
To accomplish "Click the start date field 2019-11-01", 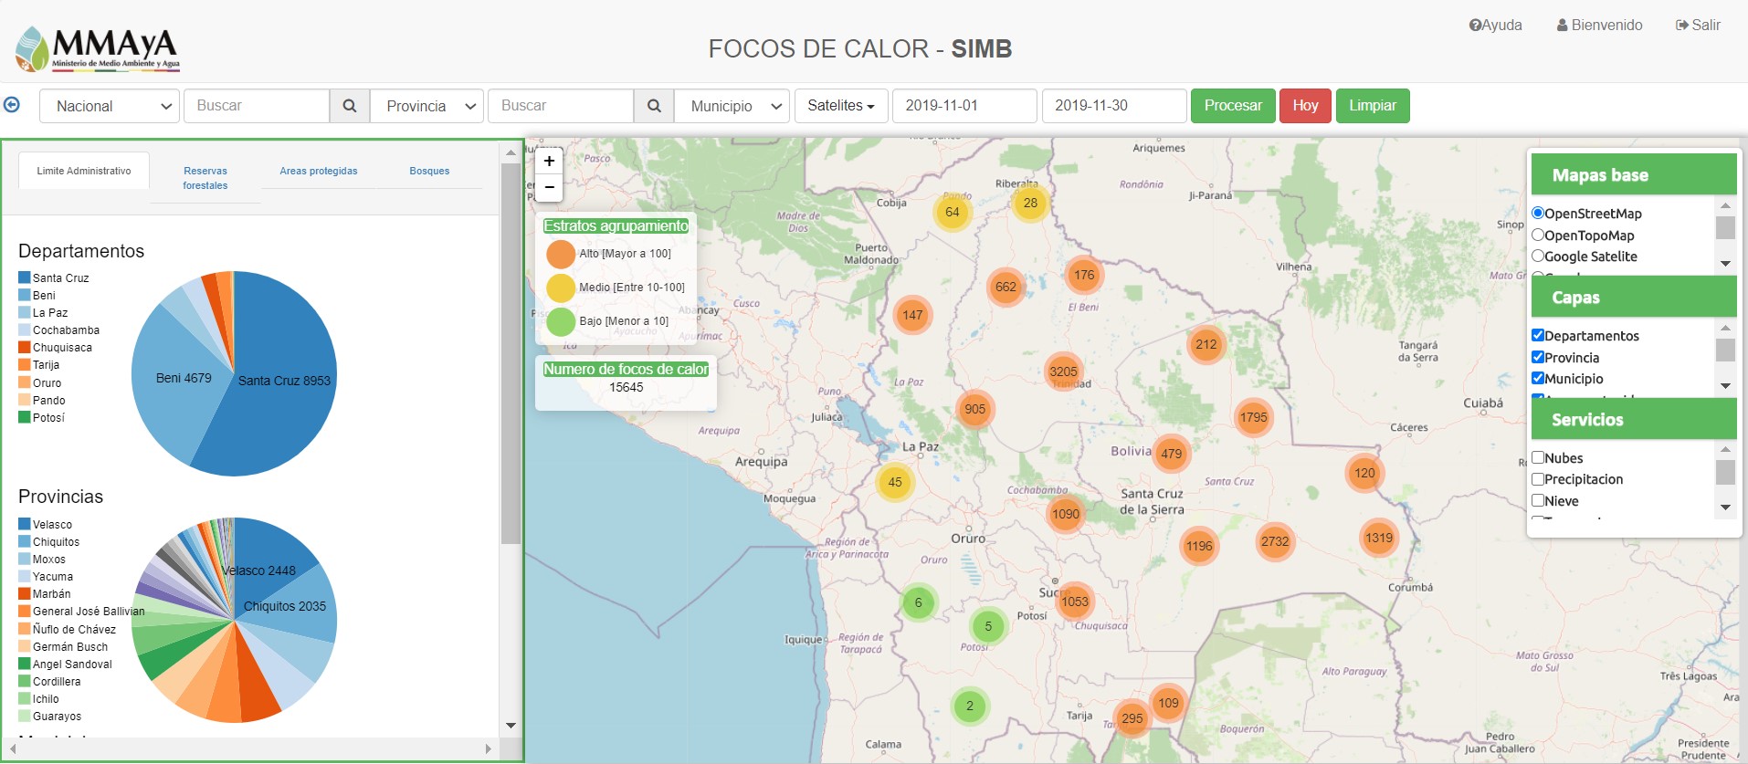I will (x=964, y=106).
